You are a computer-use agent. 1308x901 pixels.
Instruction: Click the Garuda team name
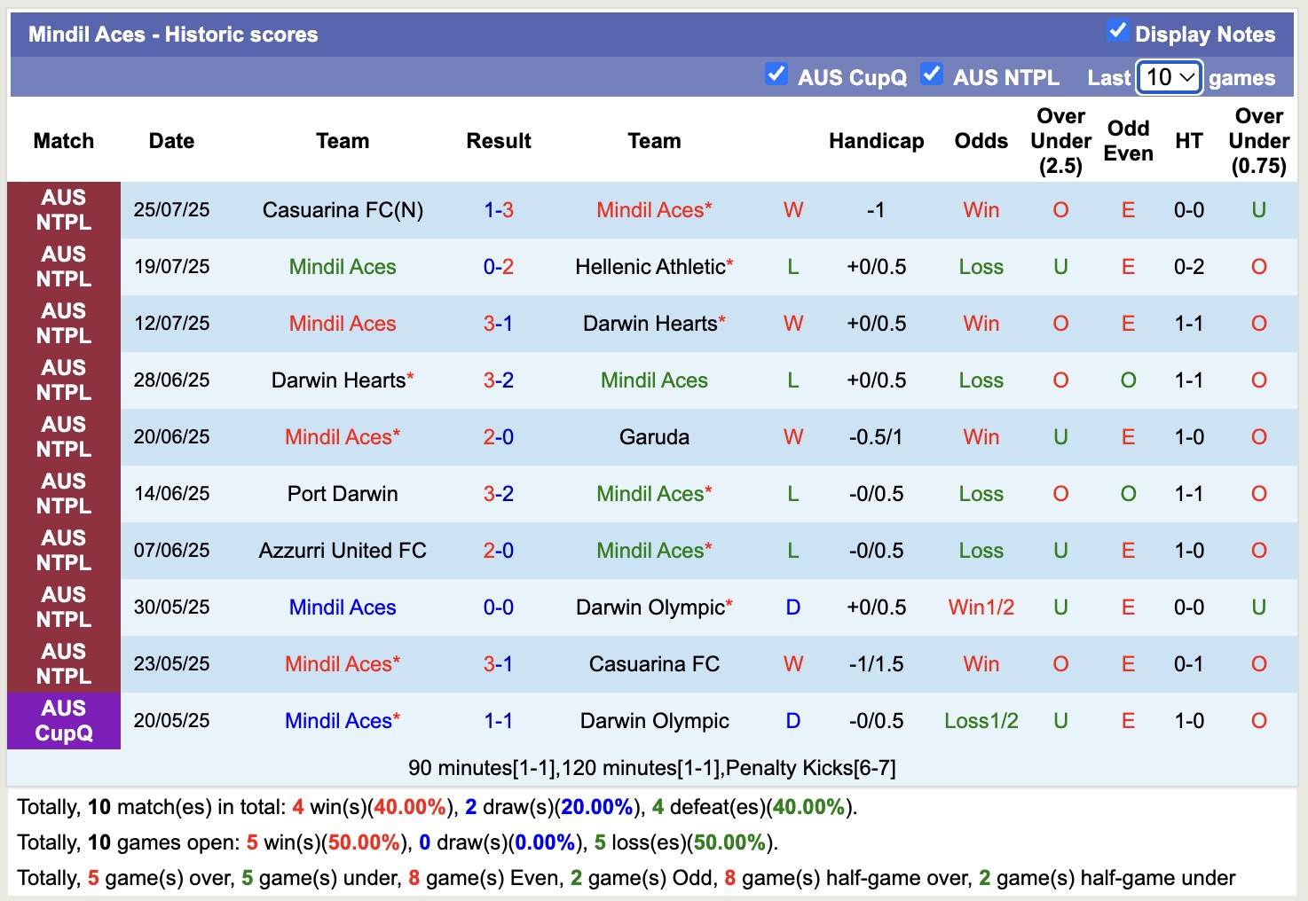click(654, 437)
